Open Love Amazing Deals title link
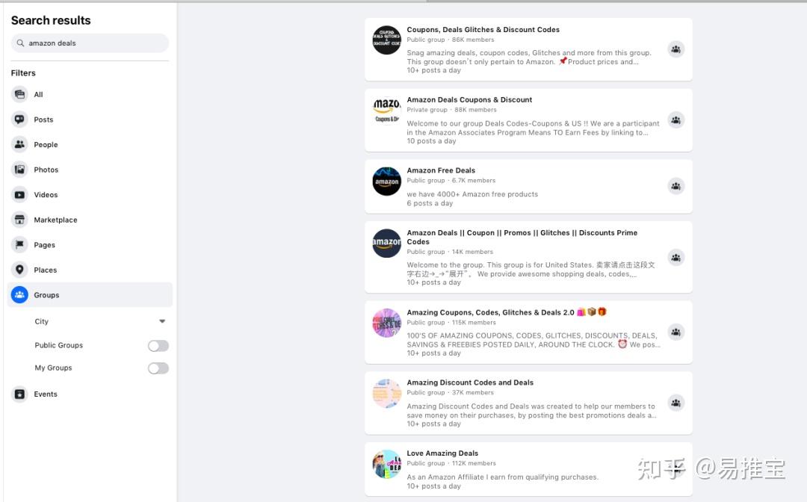The height and width of the screenshot is (502, 807). click(442, 453)
